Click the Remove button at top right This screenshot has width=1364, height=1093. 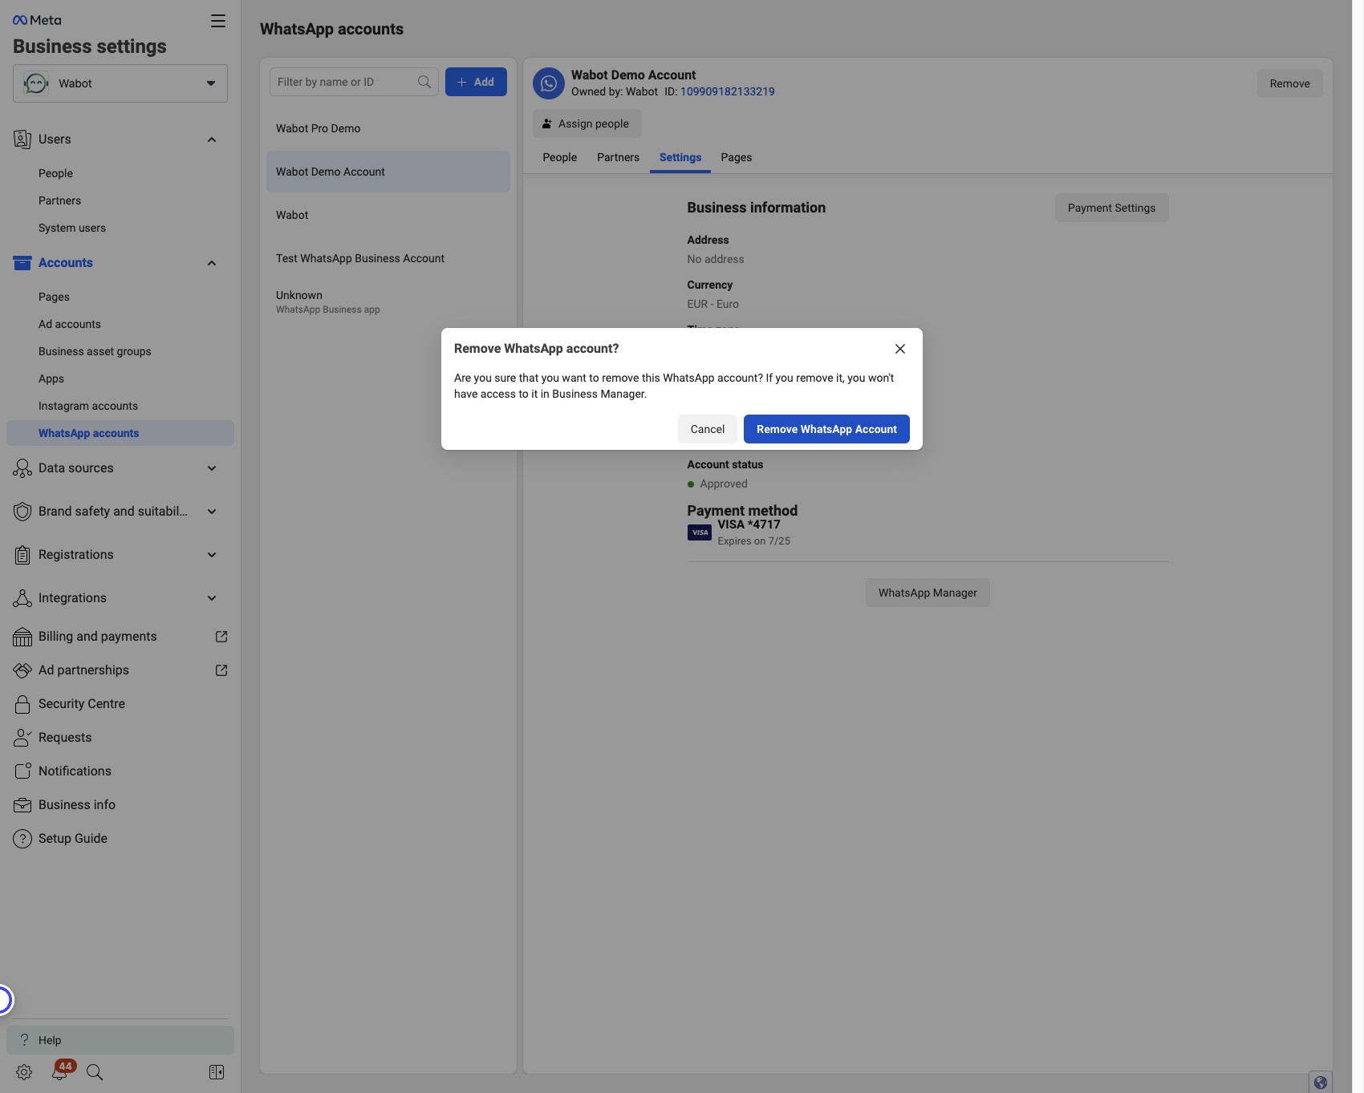coord(1289,83)
